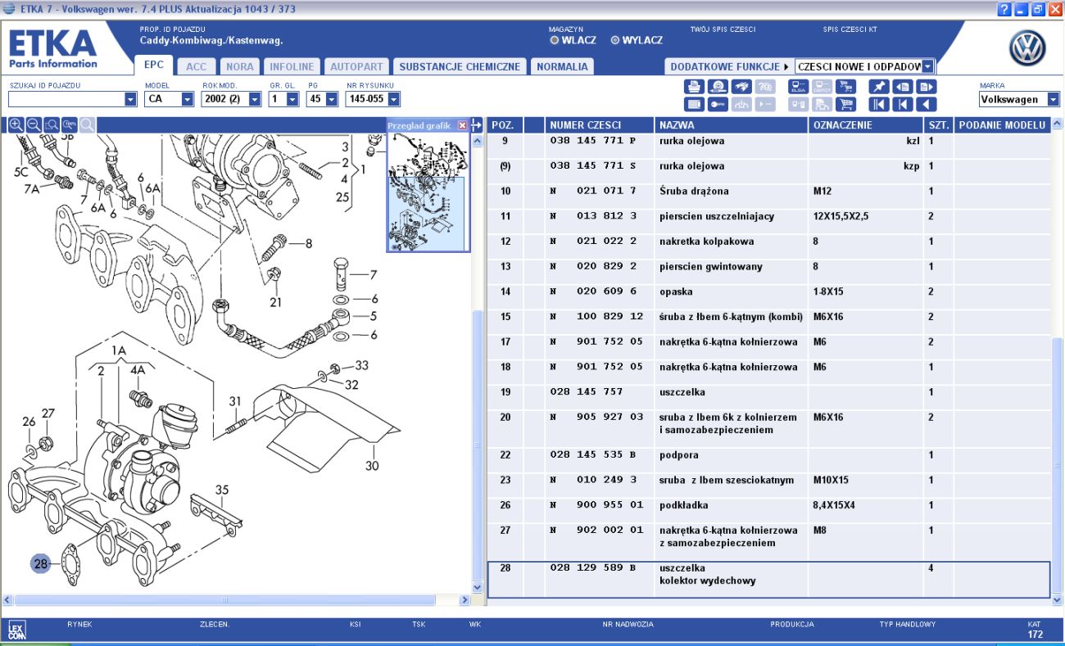Screen dimensions: 1065x646
Task: Click the plain back arrow icon
Action: [927, 104]
